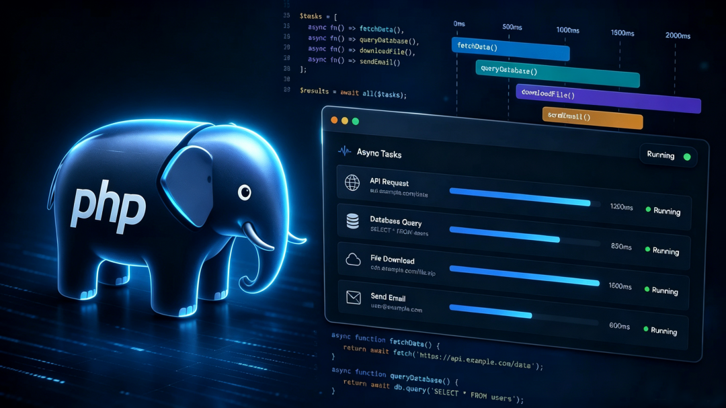Image resolution: width=726 pixels, height=408 pixels.
Task: Click the 500ms timeline axis label
Action: point(512,27)
